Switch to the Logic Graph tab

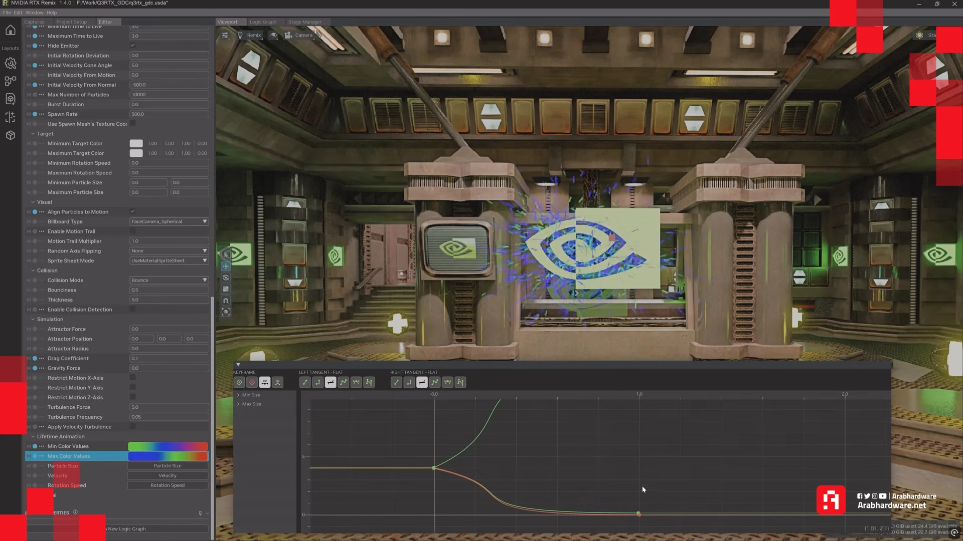[x=264, y=22]
